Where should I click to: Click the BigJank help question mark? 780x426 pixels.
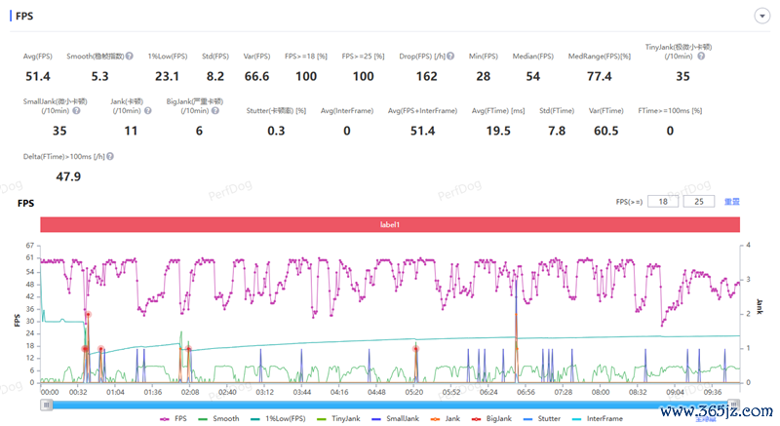pos(214,111)
